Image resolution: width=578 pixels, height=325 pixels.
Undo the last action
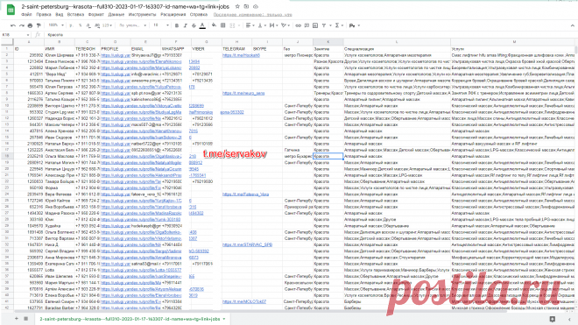13,25
